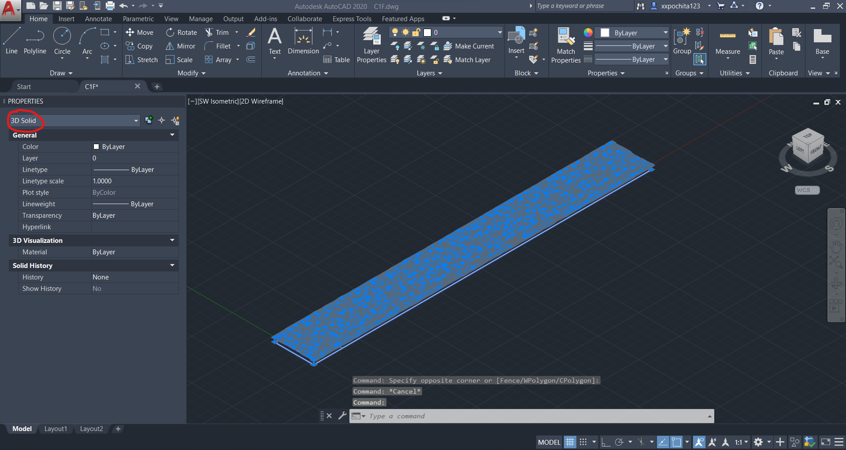
Task: Collapse the General properties section
Action: coord(172,135)
